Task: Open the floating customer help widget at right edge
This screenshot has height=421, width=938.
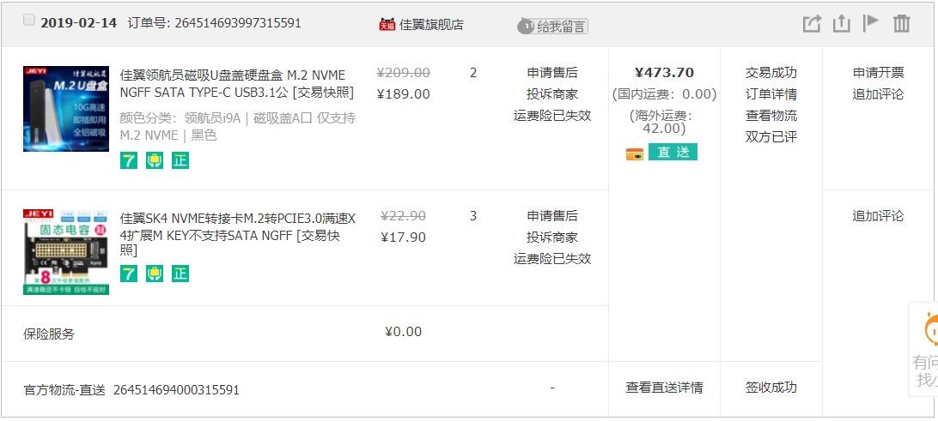Action: tap(924, 349)
